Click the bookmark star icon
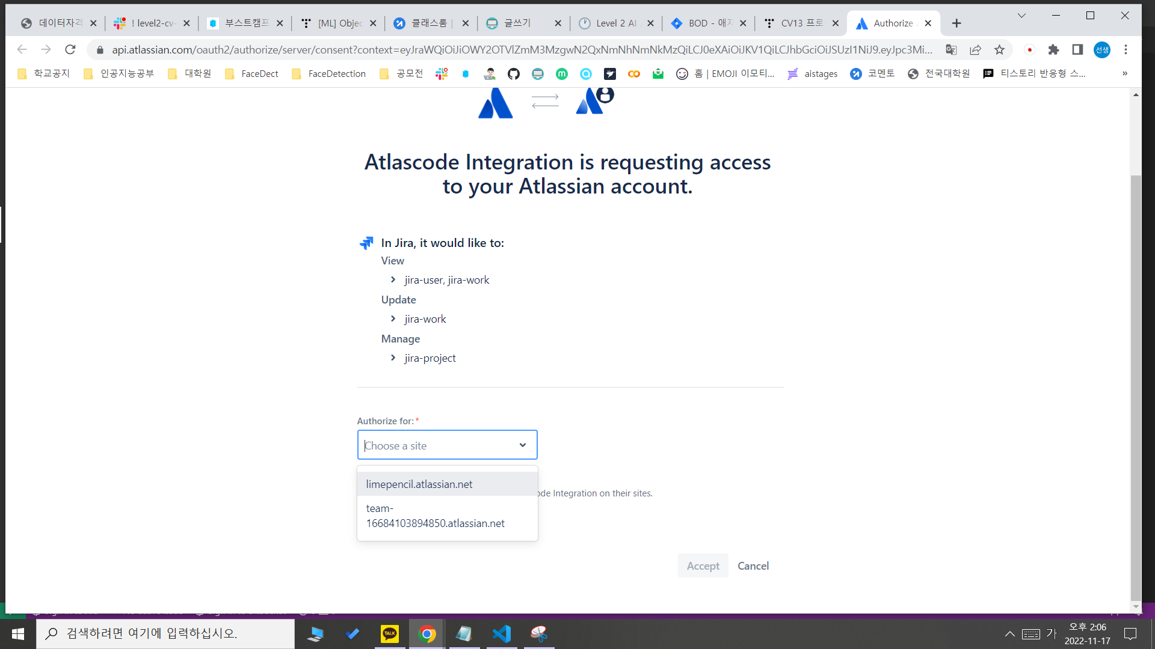 [x=999, y=50]
